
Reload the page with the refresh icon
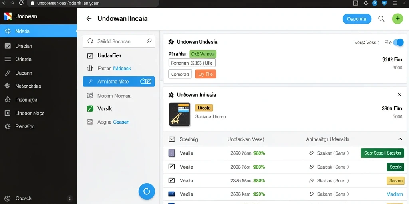click(22, 3)
